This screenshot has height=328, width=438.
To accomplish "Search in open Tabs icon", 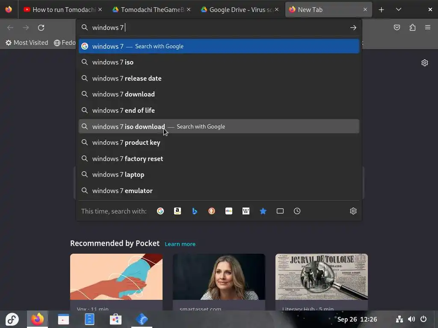I will 280,211.
